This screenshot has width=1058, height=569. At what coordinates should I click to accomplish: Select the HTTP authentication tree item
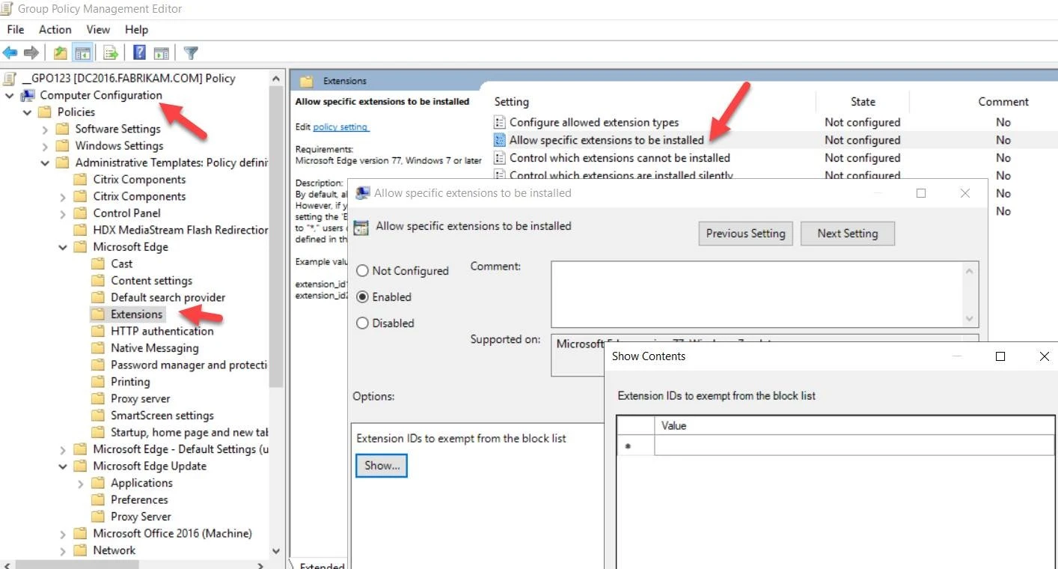coord(162,331)
